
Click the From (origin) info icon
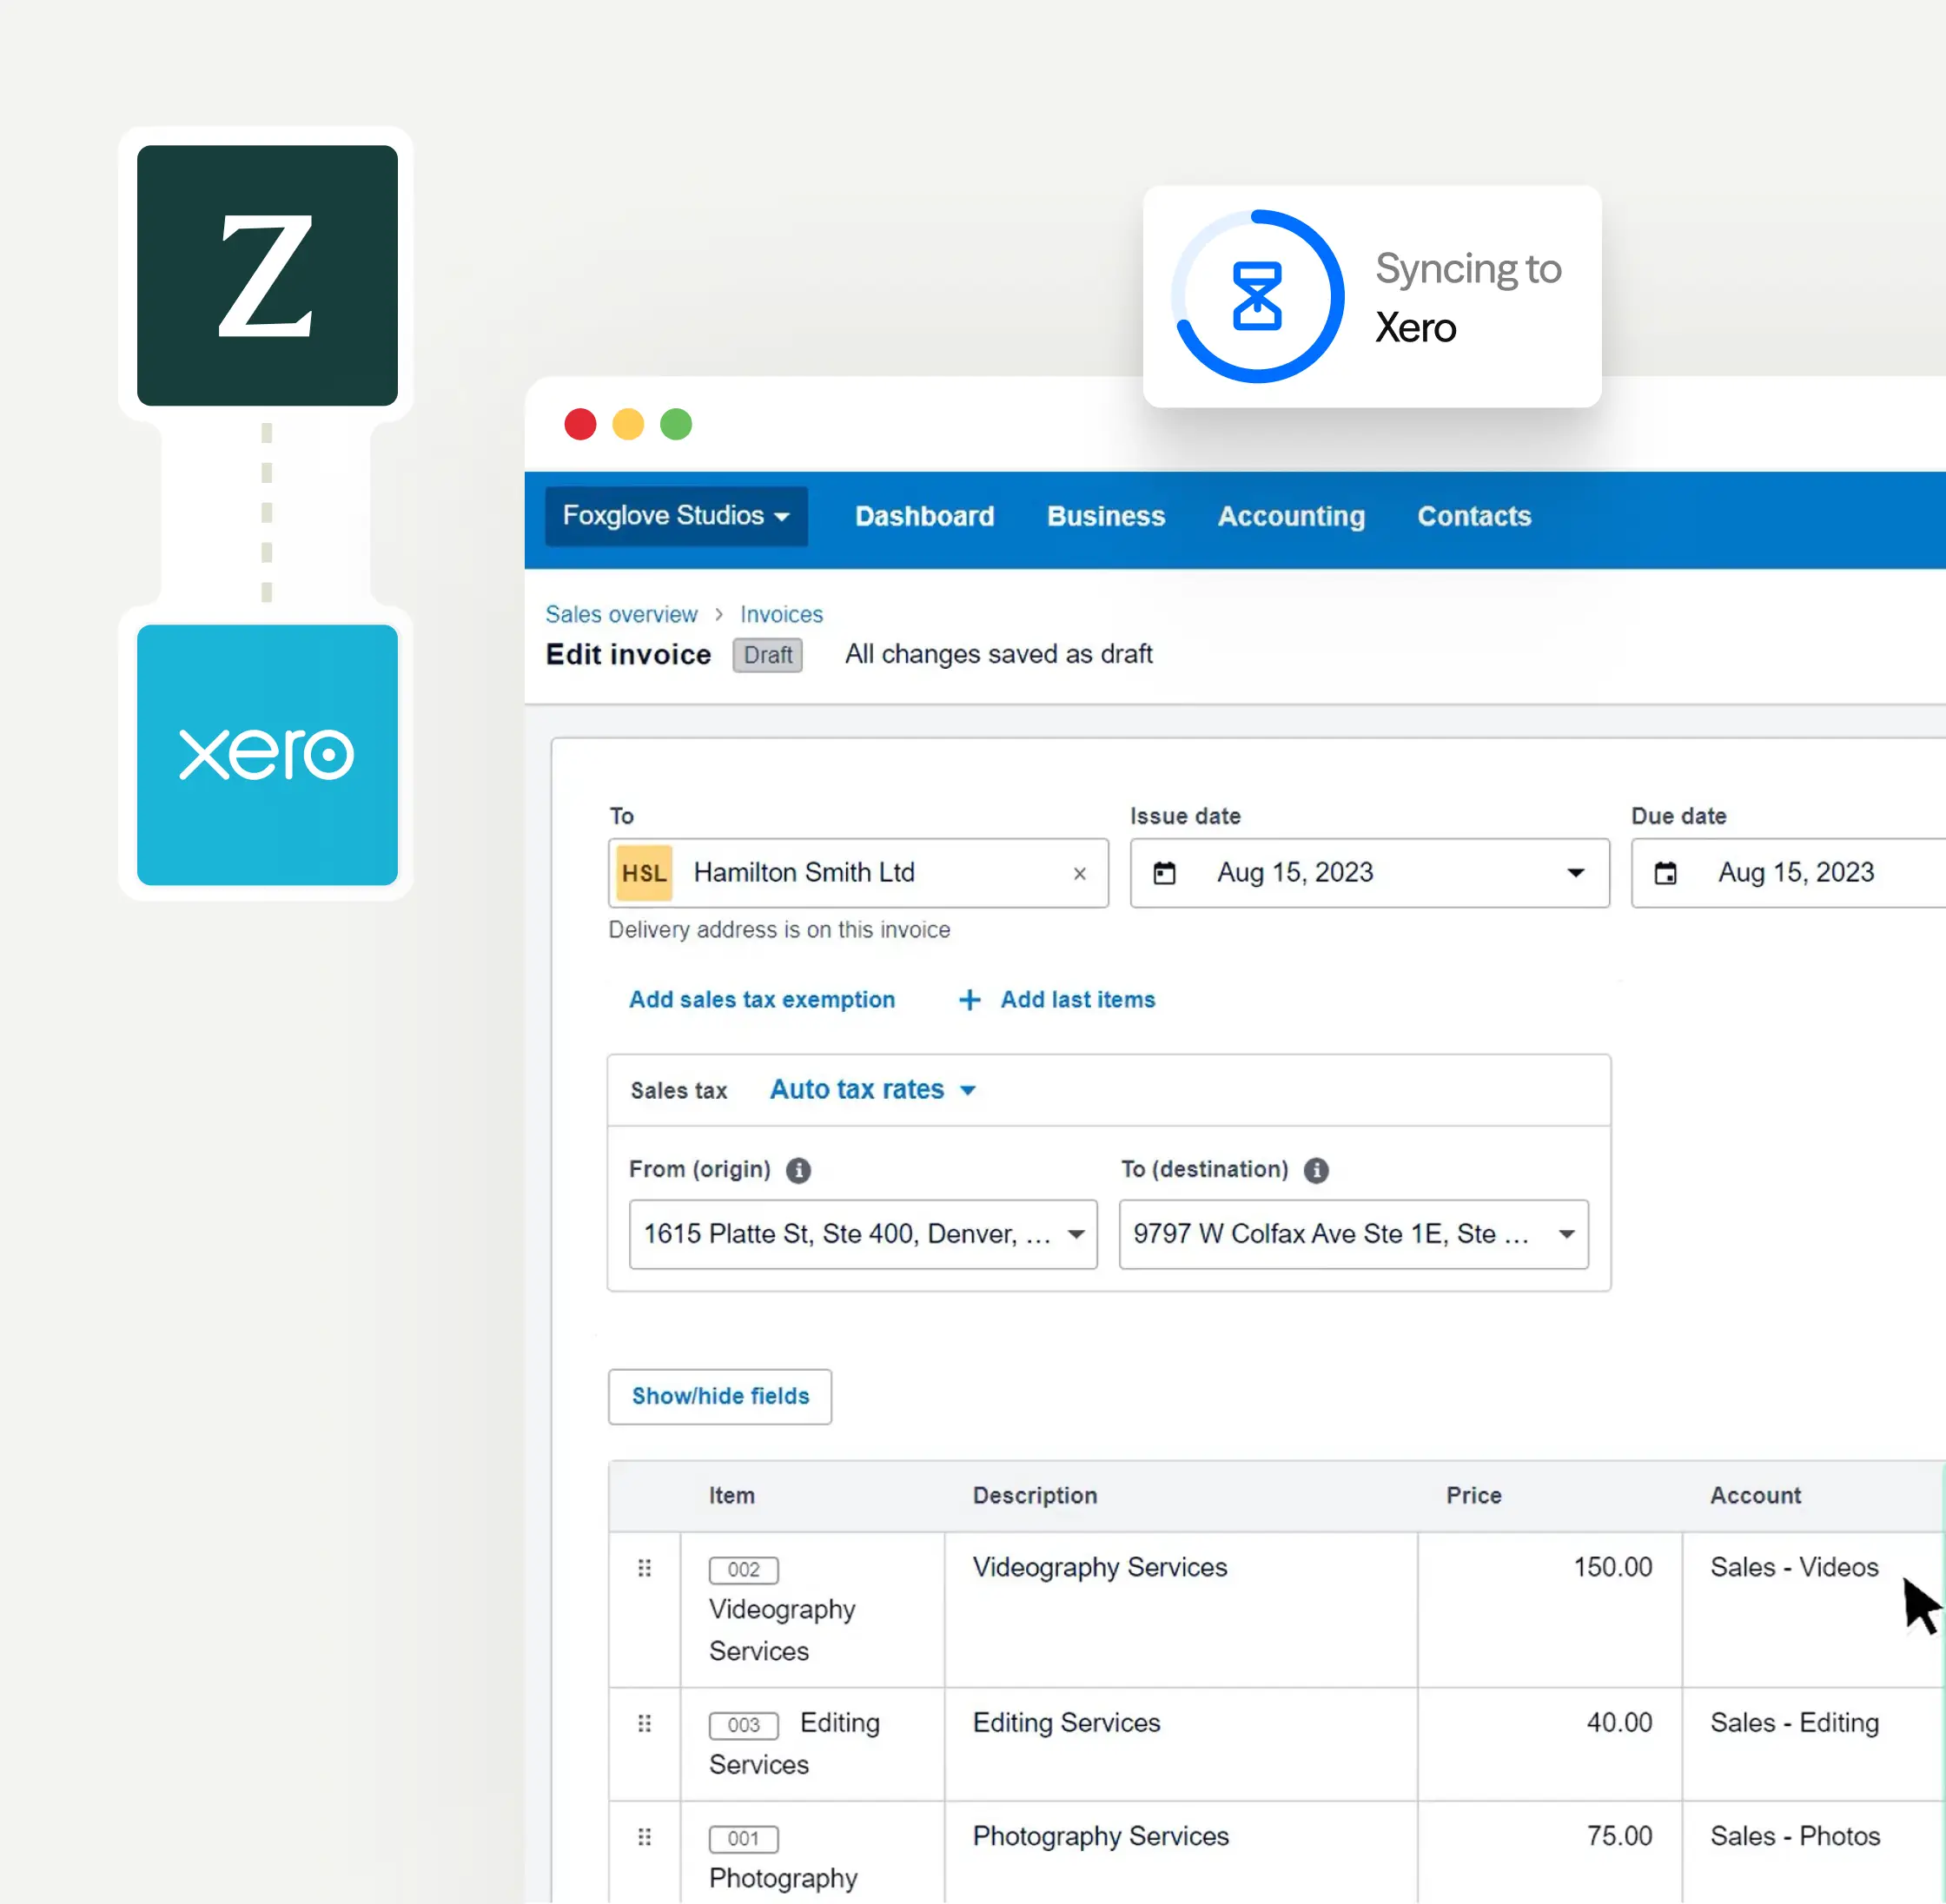[x=798, y=1170]
